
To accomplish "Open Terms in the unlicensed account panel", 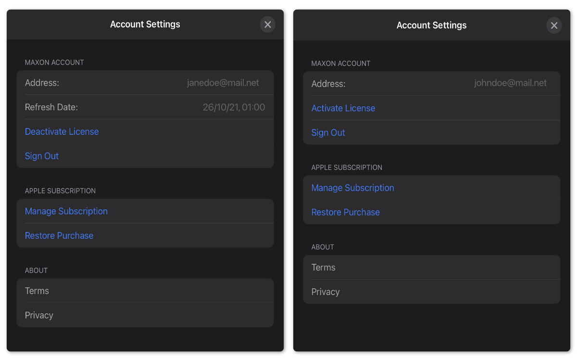I will (x=324, y=268).
